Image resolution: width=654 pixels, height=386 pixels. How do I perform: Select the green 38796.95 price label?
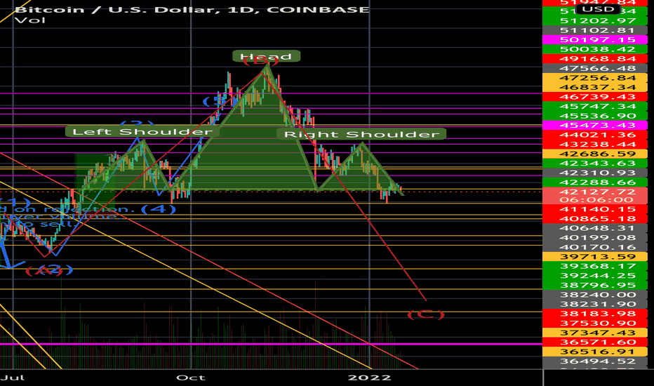[595, 286]
